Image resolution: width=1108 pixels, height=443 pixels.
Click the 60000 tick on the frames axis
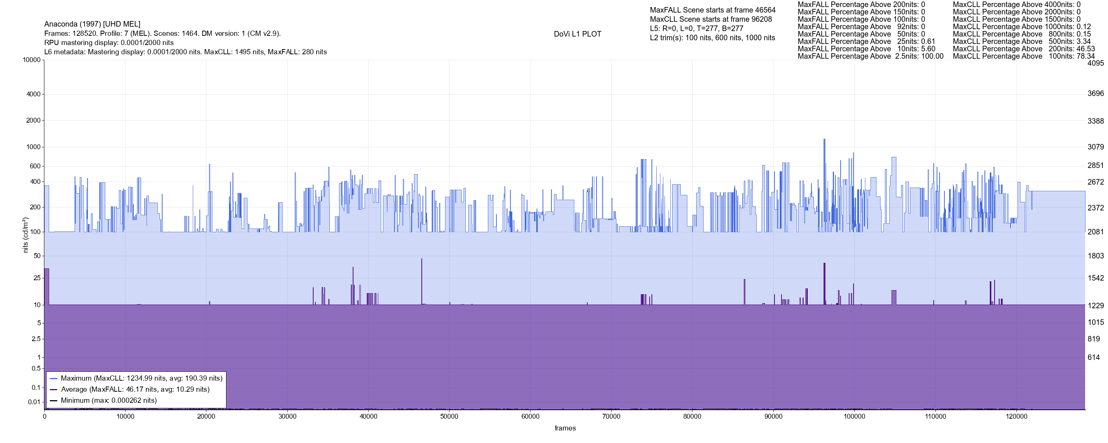tap(530, 416)
